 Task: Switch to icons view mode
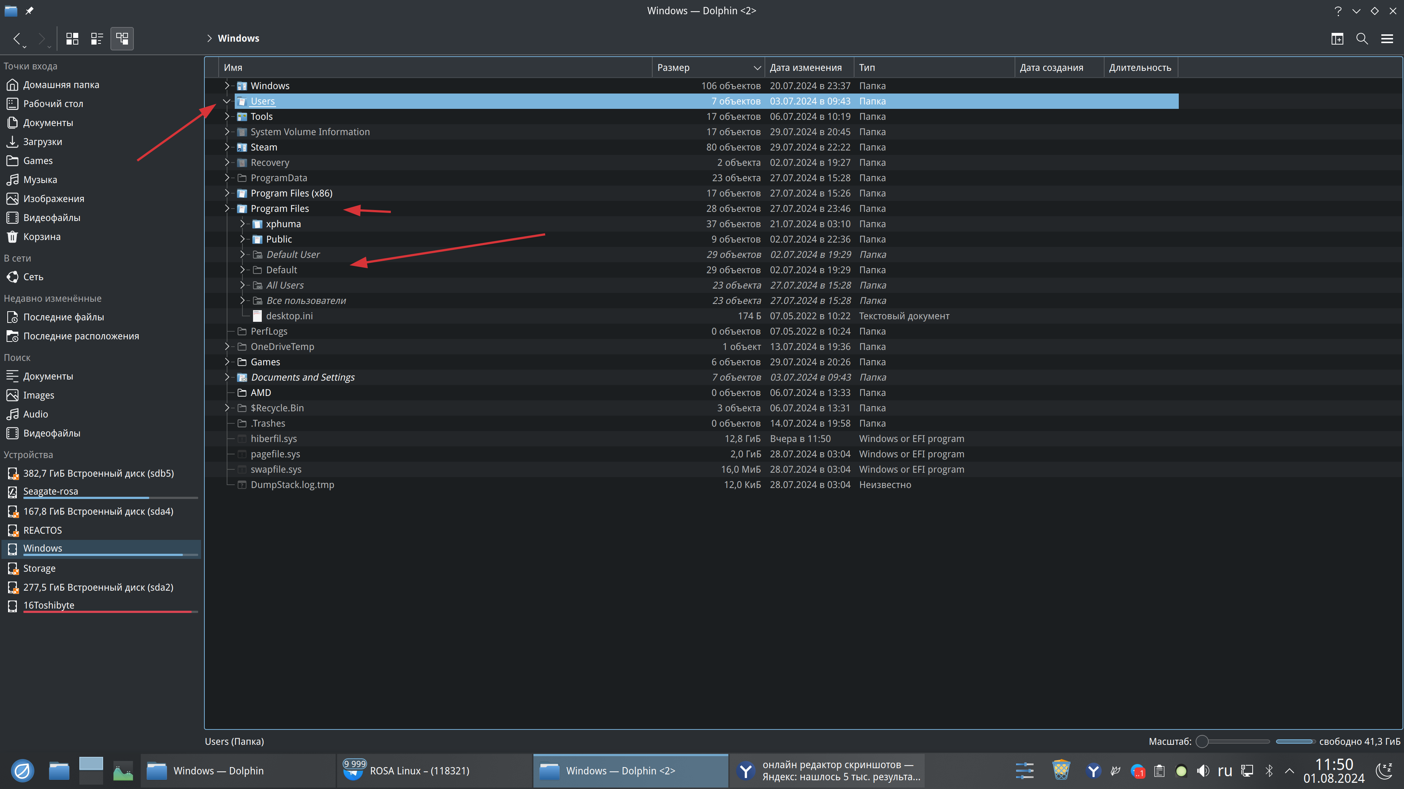point(72,39)
